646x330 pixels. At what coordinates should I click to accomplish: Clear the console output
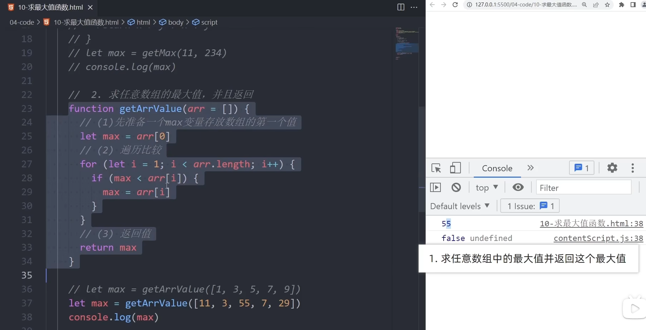(456, 187)
